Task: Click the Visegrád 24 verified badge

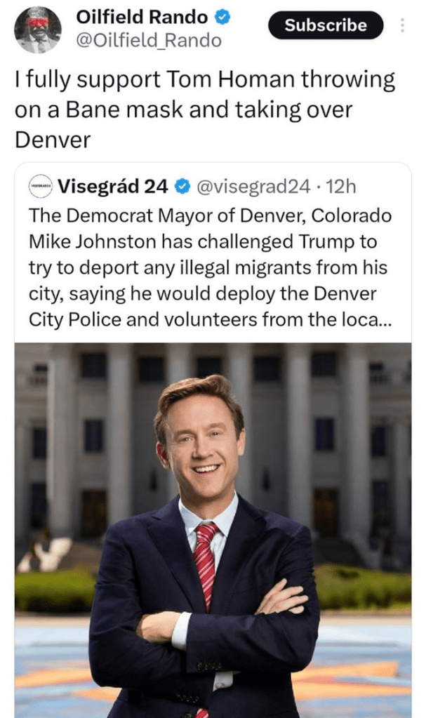Action: (x=182, y=187)
